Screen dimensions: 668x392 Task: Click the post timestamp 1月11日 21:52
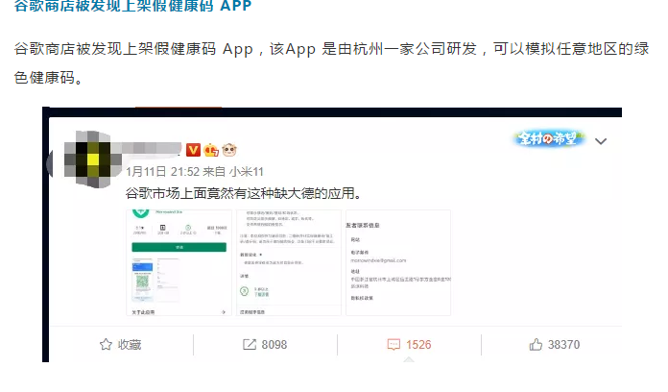tap(163, 172)
